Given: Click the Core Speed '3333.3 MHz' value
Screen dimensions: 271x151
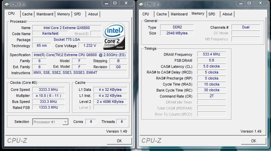Looking at the screenshot, I should [48, 90].
